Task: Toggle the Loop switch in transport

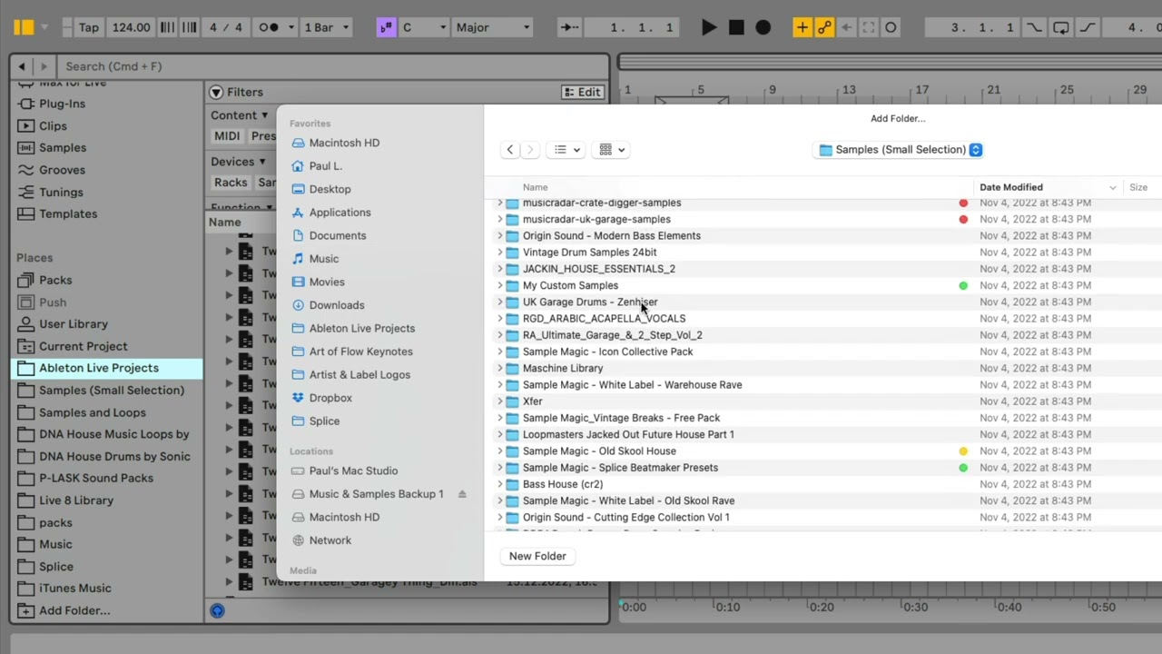Action: point(1060,27)
